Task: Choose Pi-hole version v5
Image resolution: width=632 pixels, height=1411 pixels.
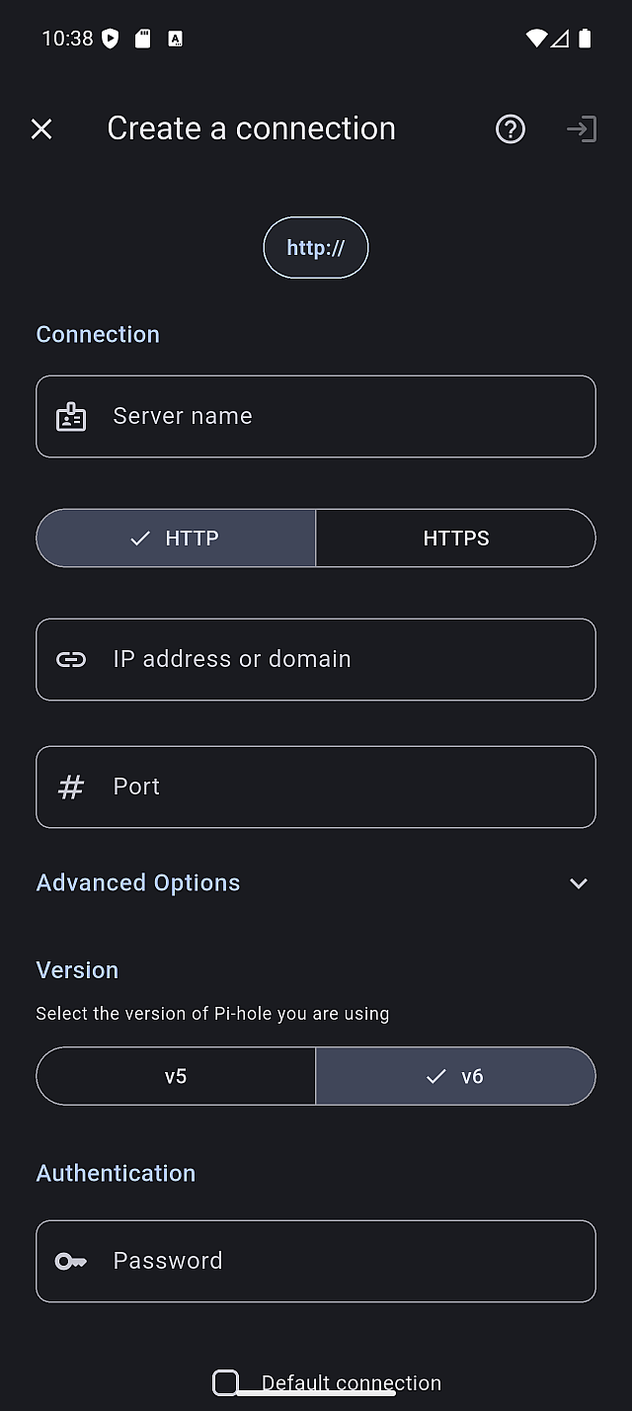Action: 176,1076
